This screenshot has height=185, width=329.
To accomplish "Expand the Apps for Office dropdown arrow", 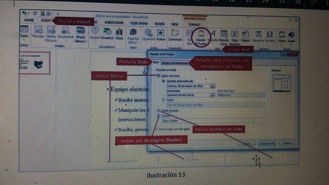I will coord(138,43).
